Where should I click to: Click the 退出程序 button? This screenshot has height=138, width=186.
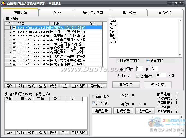tap(145, 111)
